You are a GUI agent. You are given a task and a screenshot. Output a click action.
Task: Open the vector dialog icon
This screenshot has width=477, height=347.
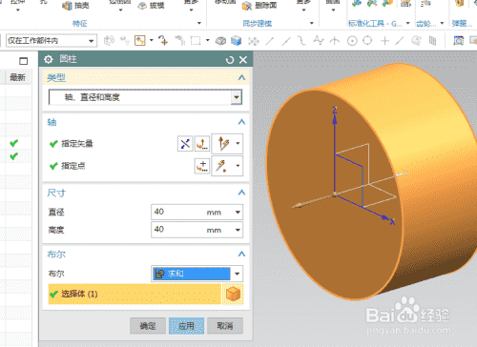202,144
